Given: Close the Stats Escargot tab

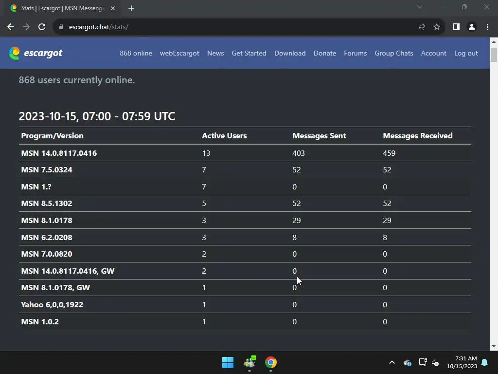Looking at the screenshot, I should tap(113, 8).
